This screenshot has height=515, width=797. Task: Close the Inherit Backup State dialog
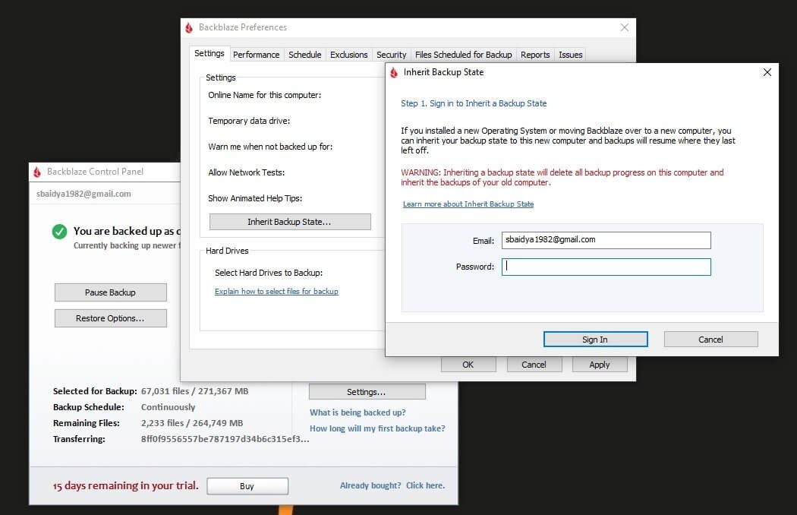click(x=767, y=72)
